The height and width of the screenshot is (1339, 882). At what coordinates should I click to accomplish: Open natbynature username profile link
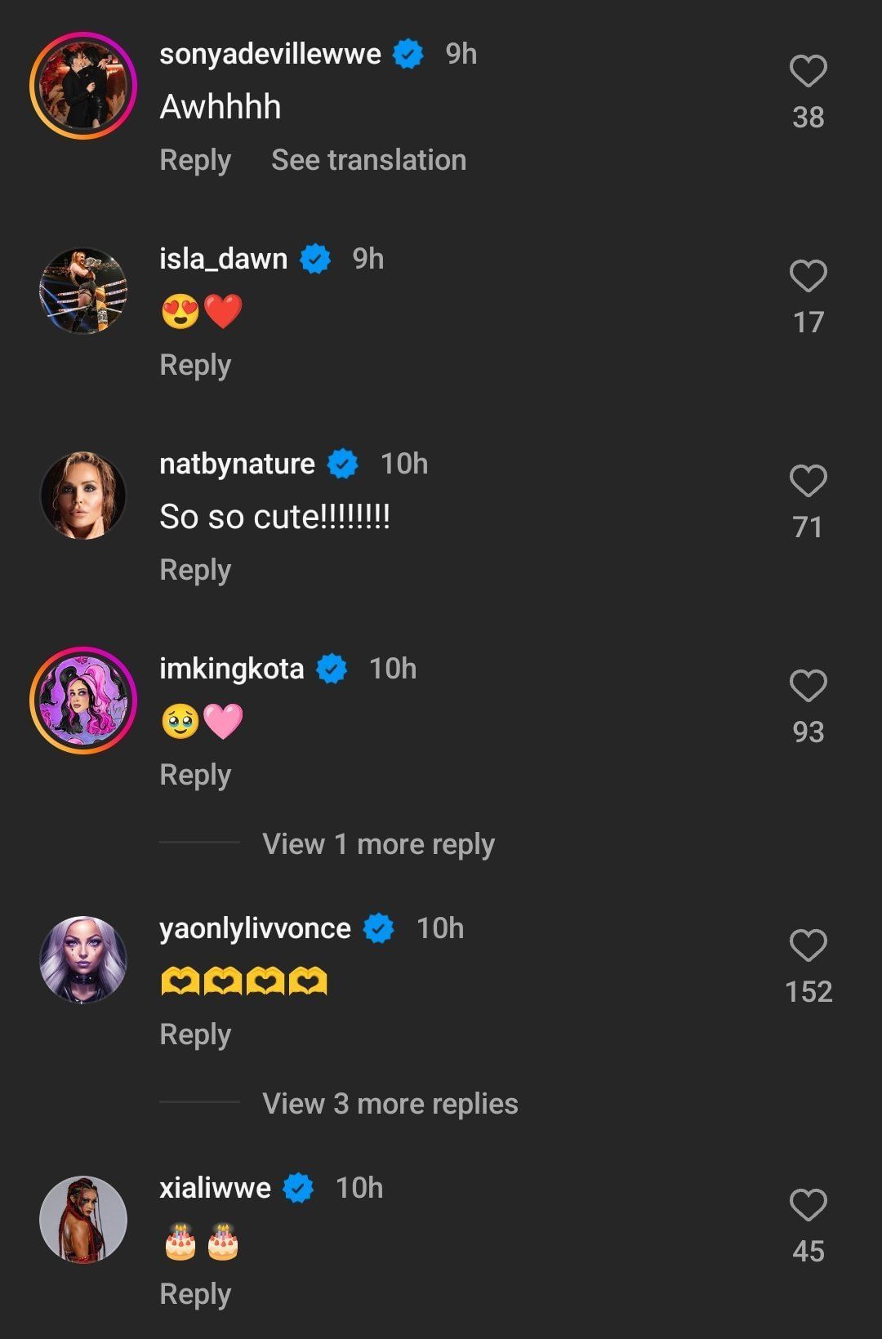[x=237, y=464]
